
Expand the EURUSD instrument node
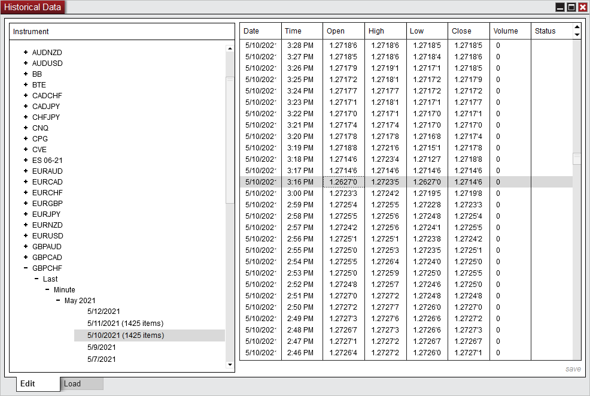25,235
